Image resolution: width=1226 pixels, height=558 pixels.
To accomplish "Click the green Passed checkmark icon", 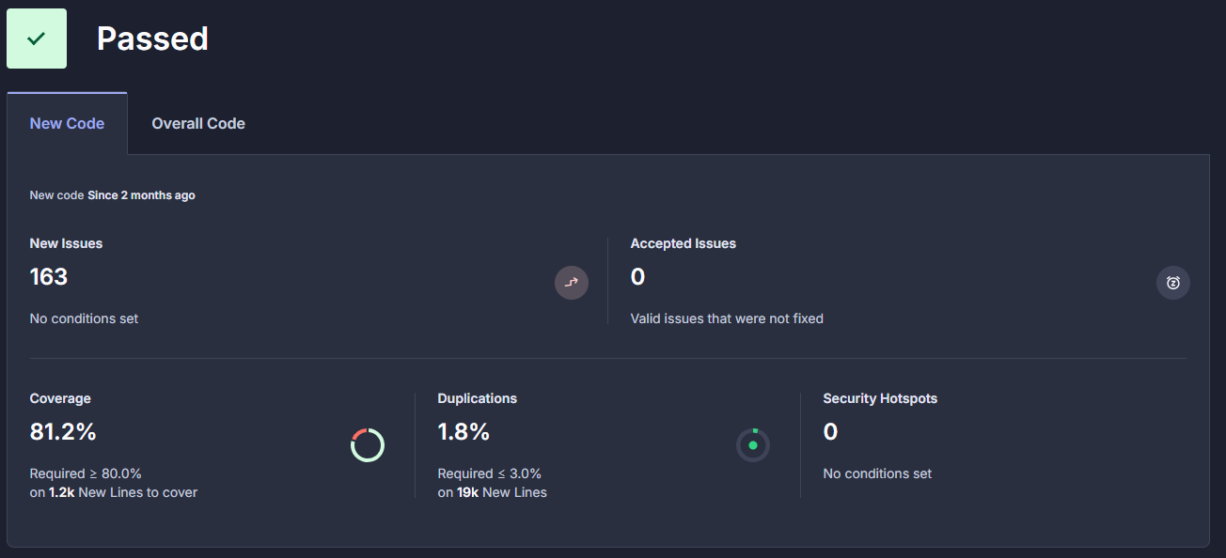I will pyautogui.click(x=37, y=39).
